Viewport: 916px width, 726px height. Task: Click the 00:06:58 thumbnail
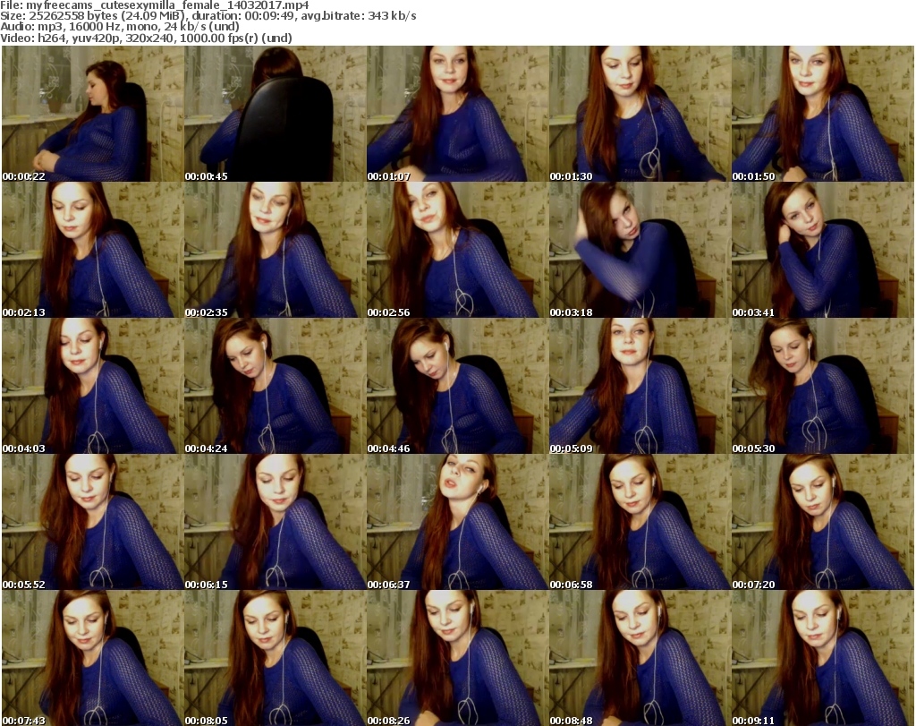point(640,521)
